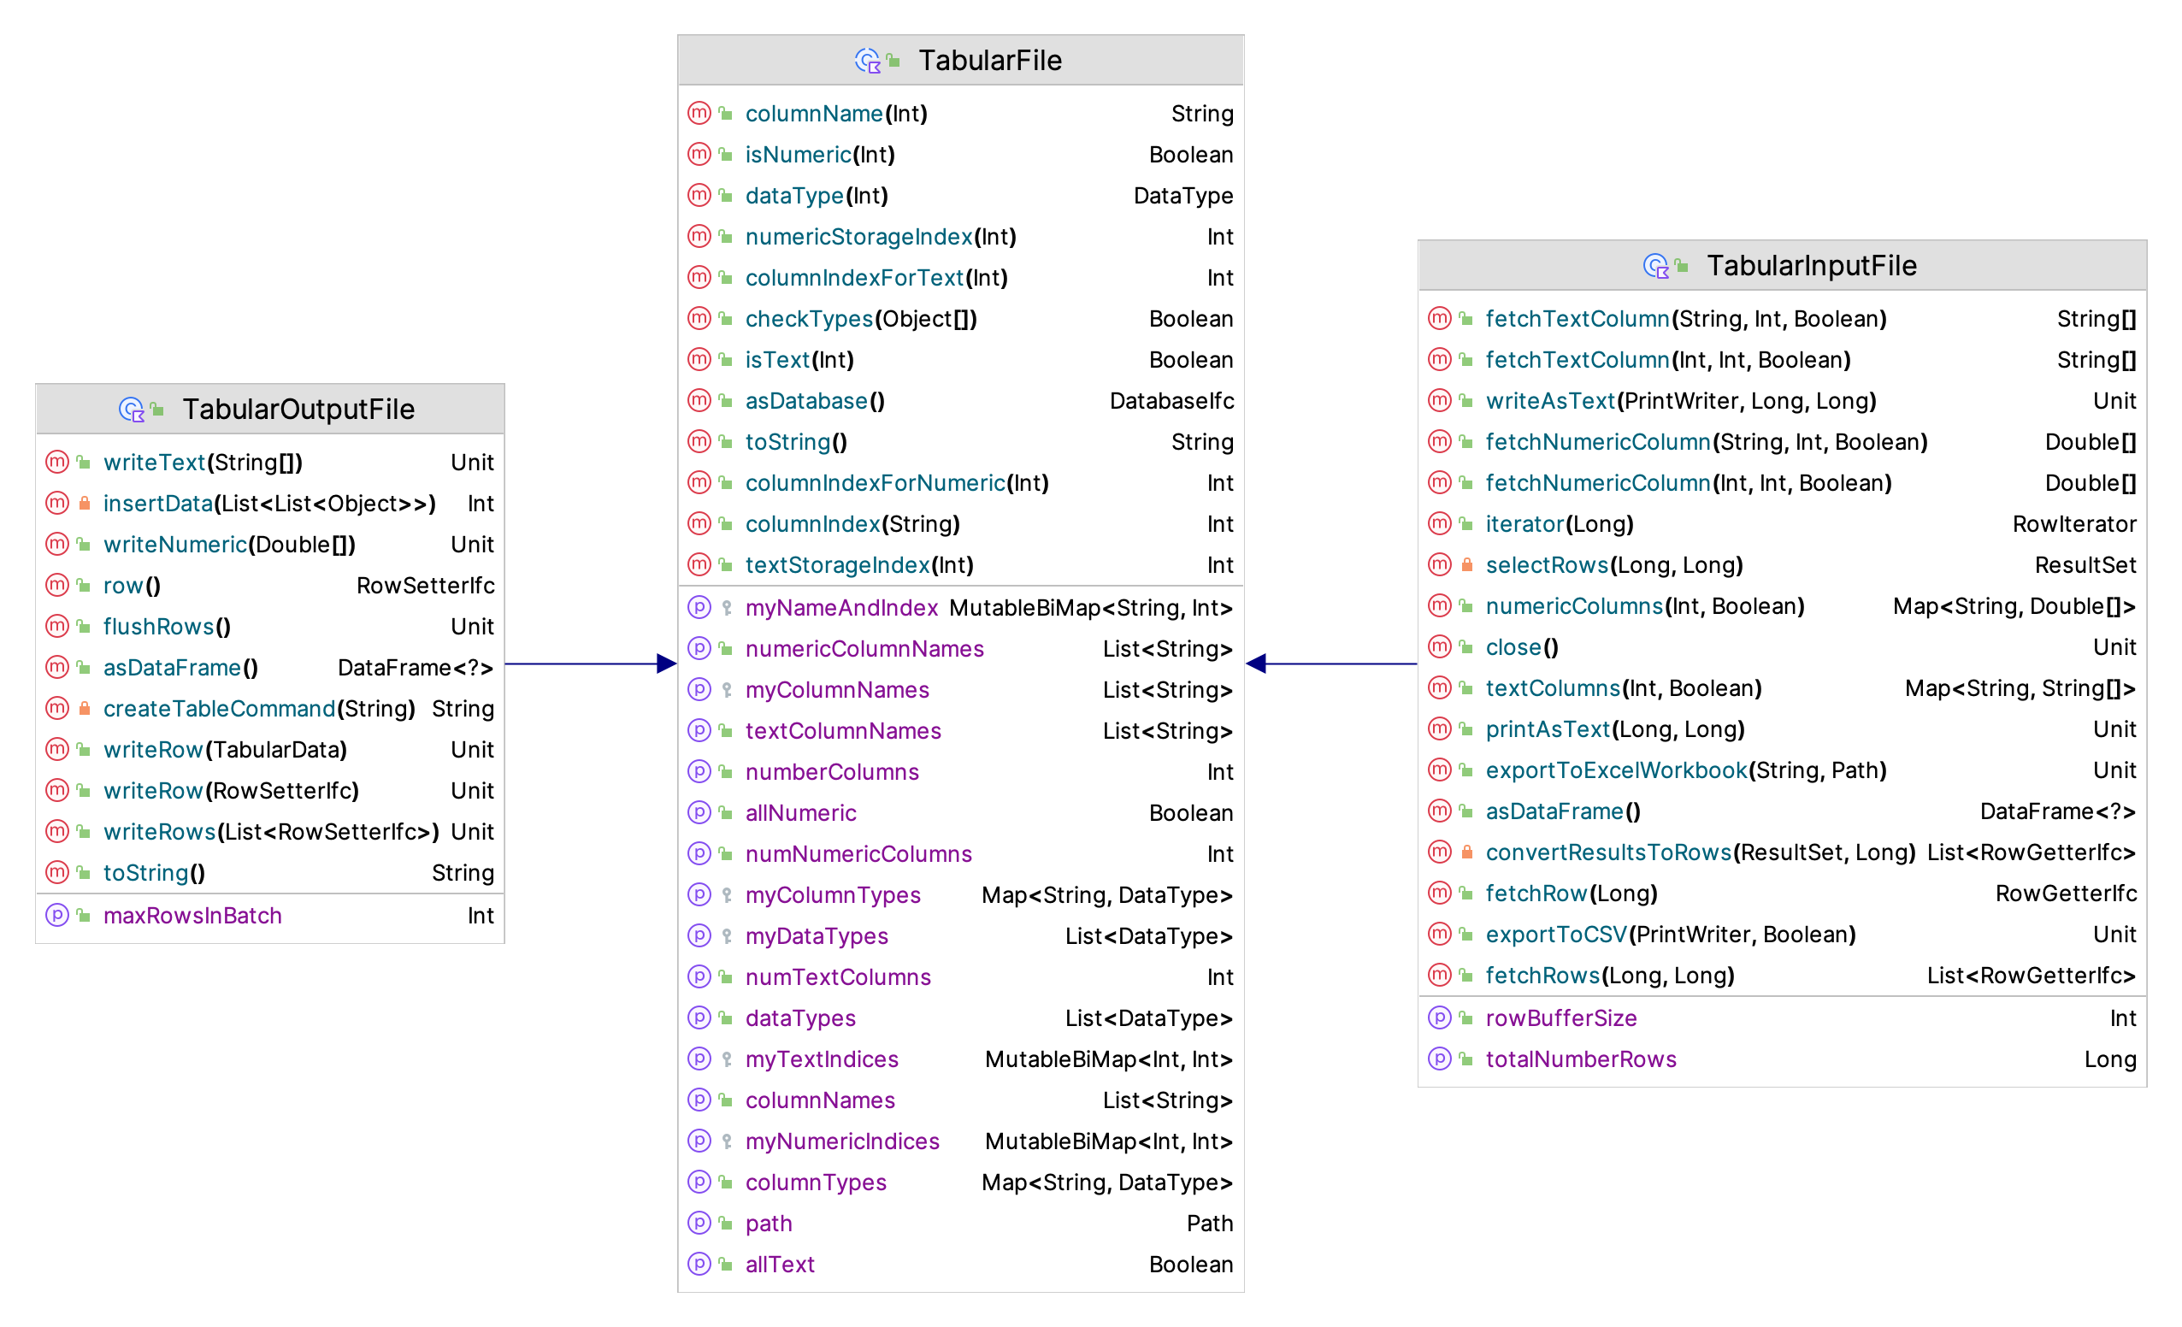
Task: Click the method icon next to textStorageIndex(Int)
Action: pyautogui.click(x=699, y=564)
